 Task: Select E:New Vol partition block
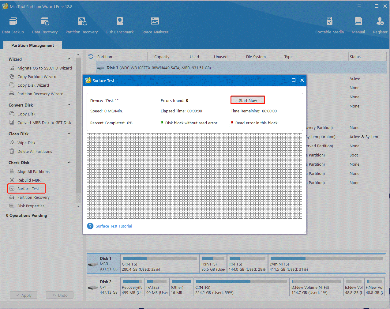coord(354,287)
